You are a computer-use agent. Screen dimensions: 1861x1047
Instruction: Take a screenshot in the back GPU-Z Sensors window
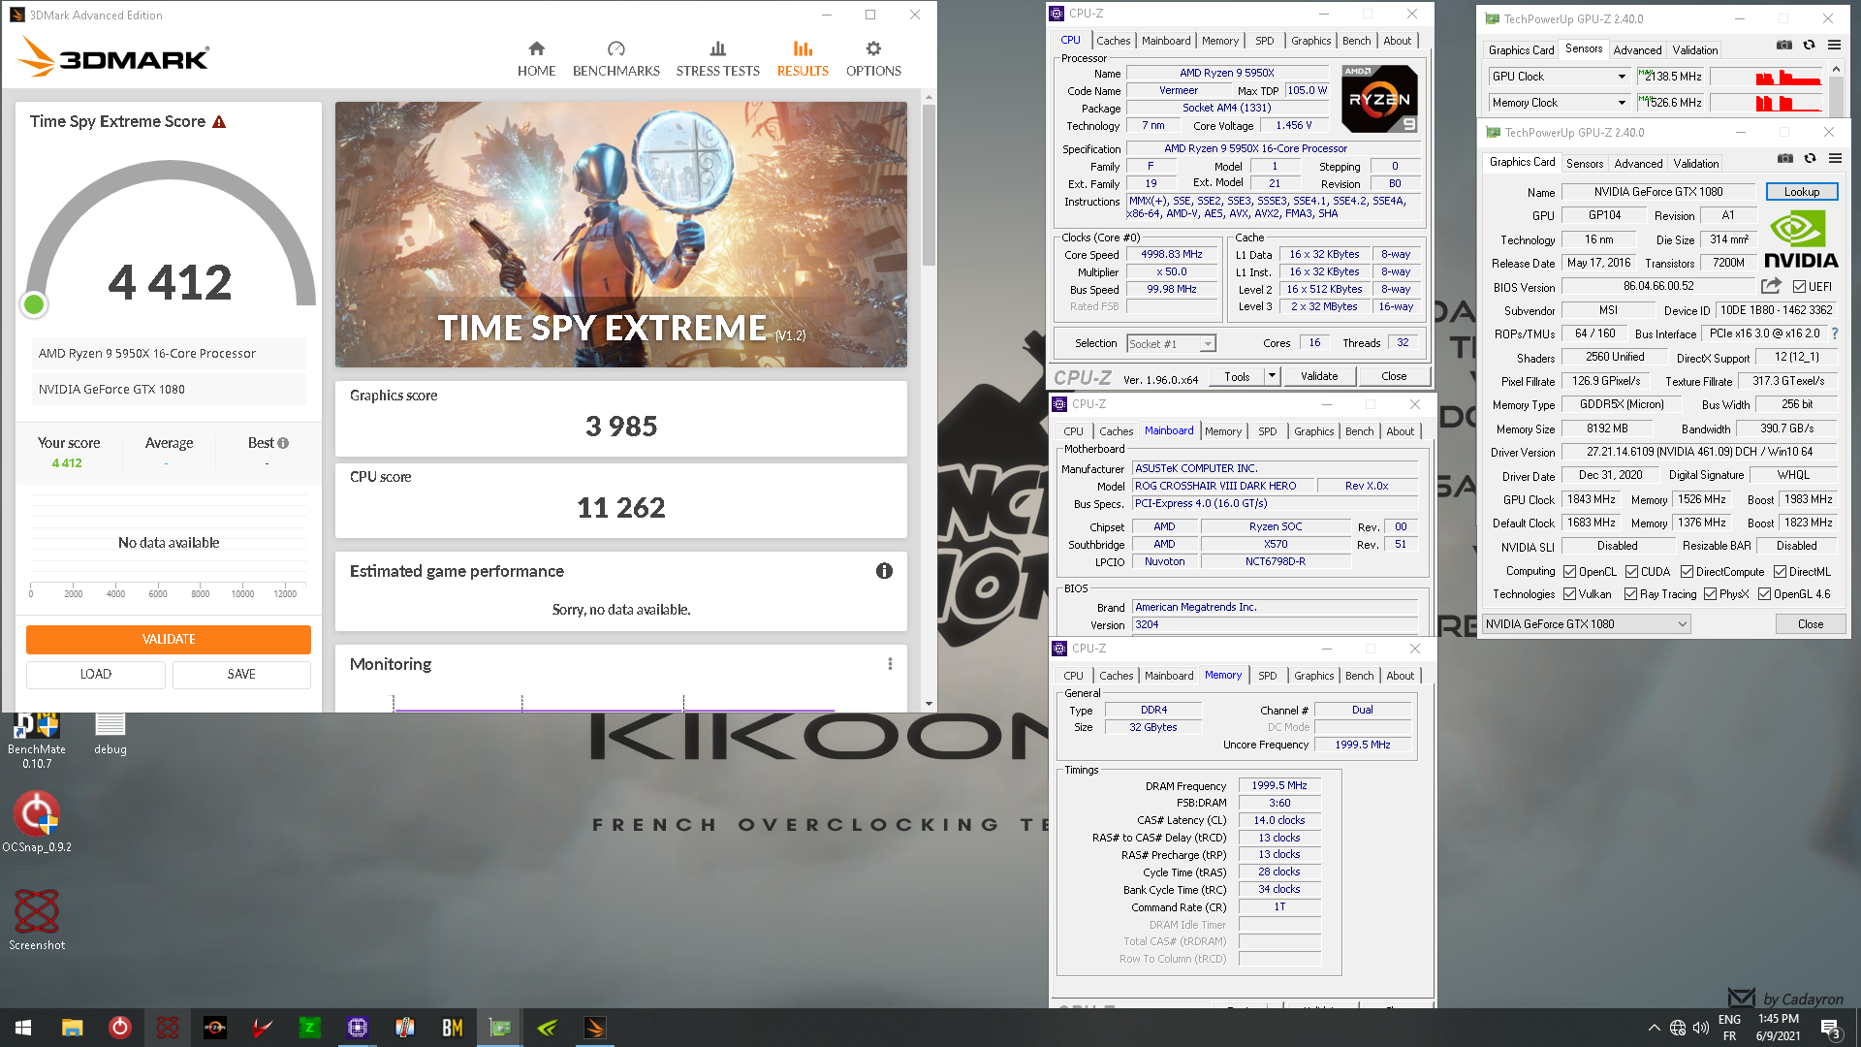pyautogui.click(x=1783, y=45)
